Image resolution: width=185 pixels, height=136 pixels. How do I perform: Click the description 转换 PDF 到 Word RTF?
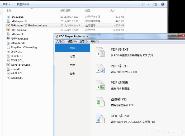(x=124, y=72)
